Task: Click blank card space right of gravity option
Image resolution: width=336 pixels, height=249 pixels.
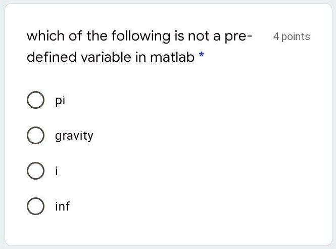Action: [212, 136]
